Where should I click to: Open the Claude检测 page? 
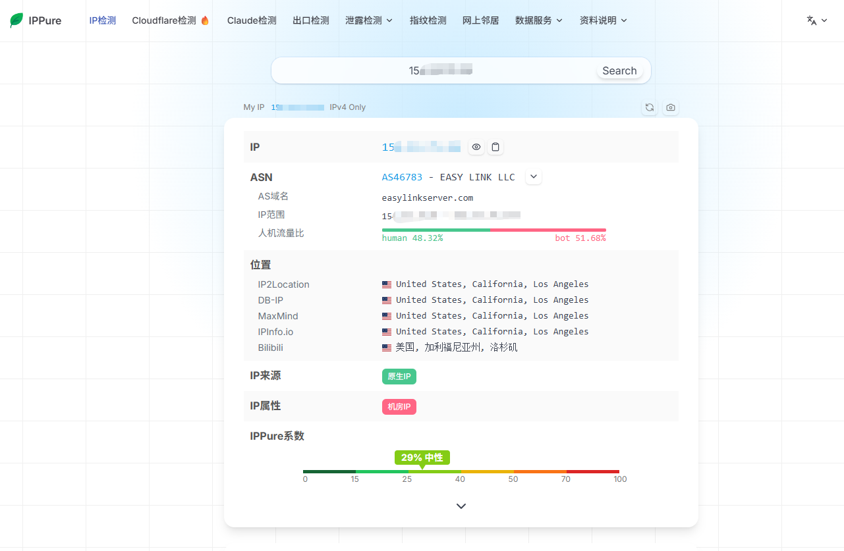pyautogui.click(x=252, y=20)
